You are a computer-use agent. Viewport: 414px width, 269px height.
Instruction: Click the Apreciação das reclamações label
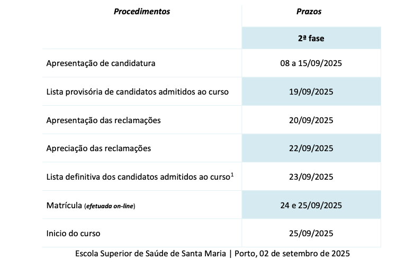coord(98,149)
